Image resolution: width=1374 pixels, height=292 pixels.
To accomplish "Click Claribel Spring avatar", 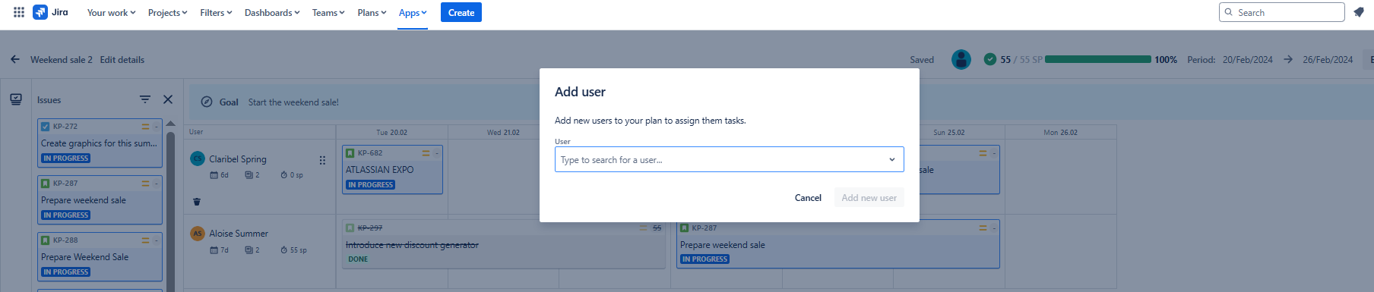I will pyautogui.click(x=198, y=159).
